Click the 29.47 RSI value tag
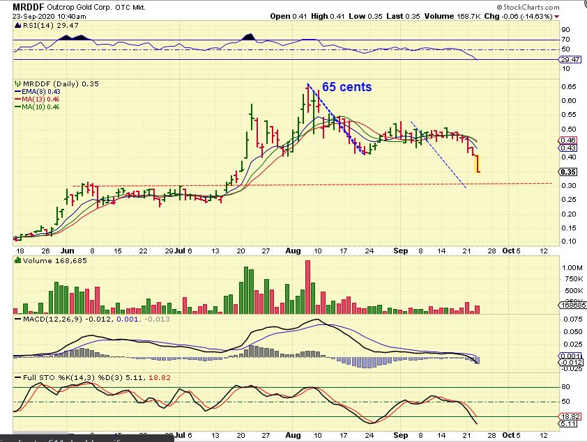Image resolution: width=587 pixels, height=442 pixels. 570,59
